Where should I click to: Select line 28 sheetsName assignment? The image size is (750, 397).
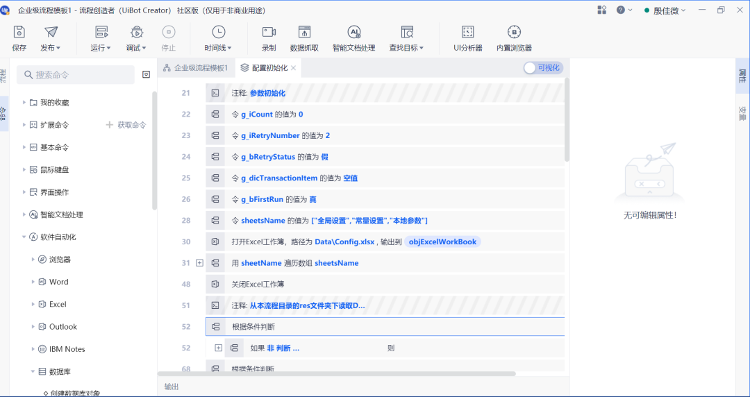(x=385, y=221)
